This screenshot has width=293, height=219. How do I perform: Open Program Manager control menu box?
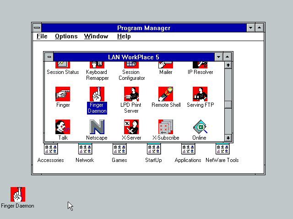coord(37,28)
